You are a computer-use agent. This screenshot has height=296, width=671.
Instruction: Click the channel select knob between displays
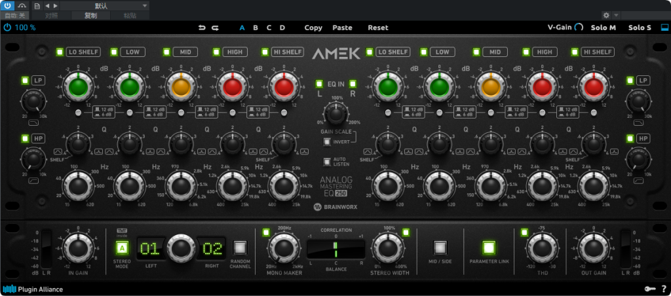(x=181, y=248)
